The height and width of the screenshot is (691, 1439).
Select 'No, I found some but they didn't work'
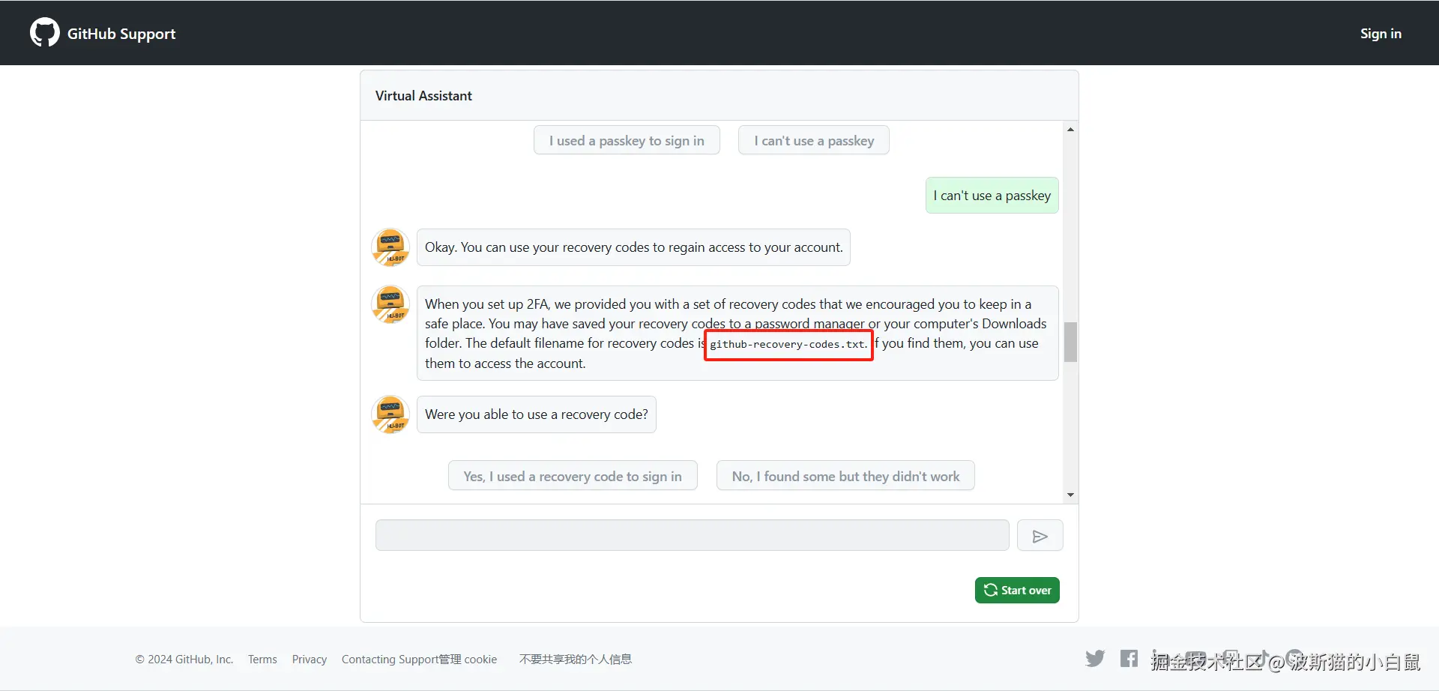[x=845, y=476]
